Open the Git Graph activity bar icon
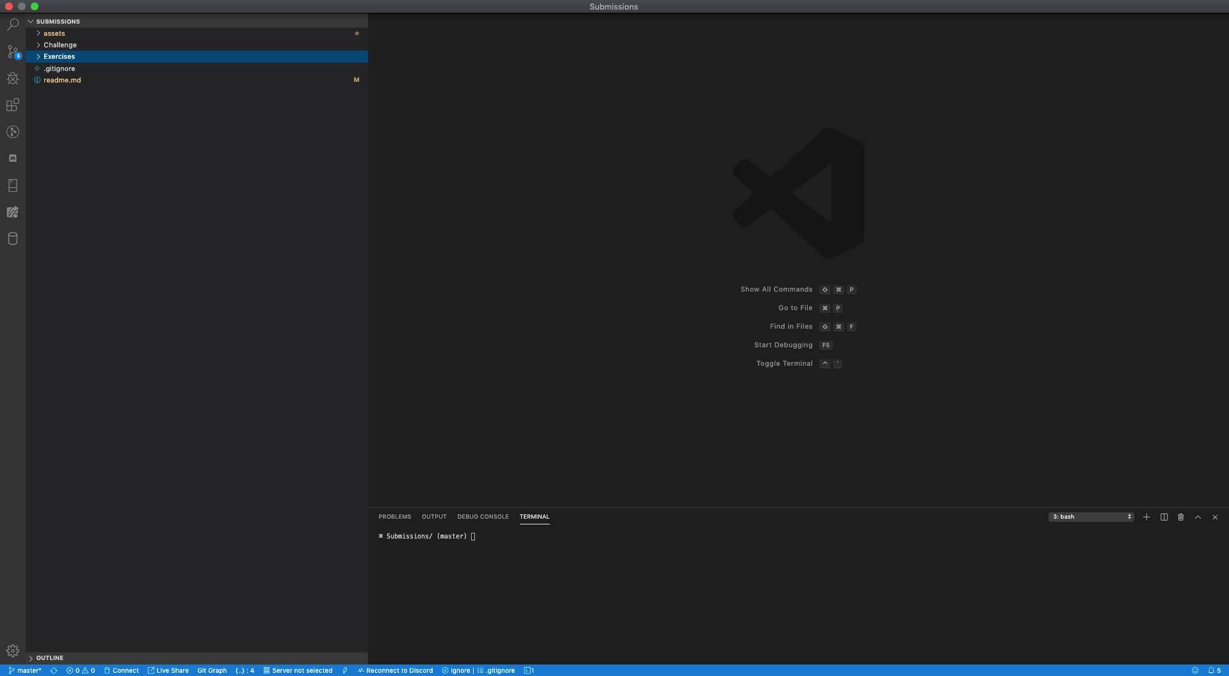1229x676 pixels. coord(13,132)
